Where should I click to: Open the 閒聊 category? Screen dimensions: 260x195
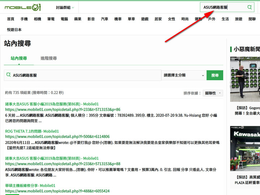click(252, 19)
